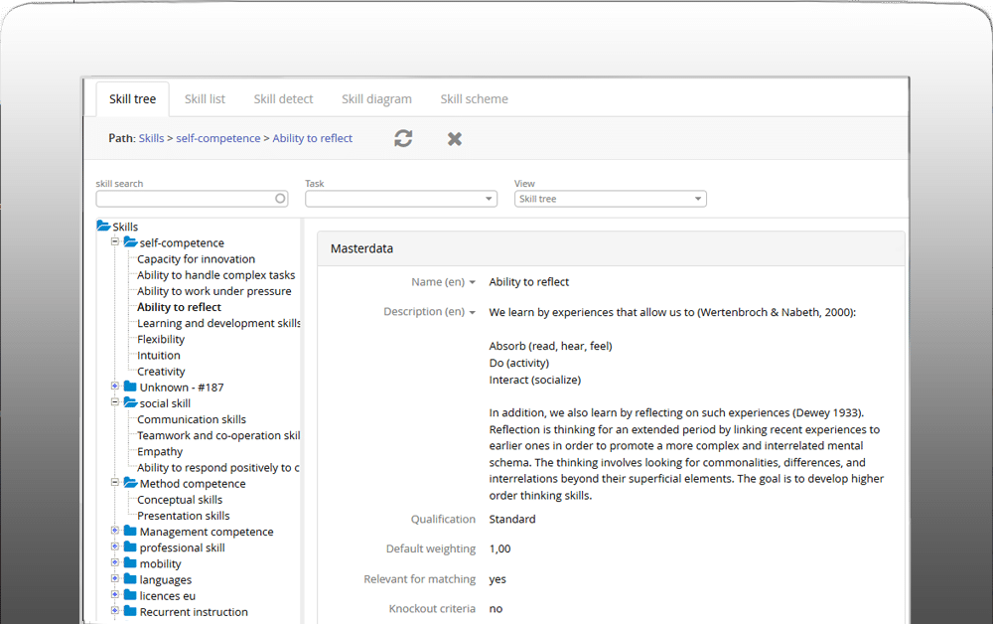
Task: Select Intuition in the skill tree
Action: [158, 356]
